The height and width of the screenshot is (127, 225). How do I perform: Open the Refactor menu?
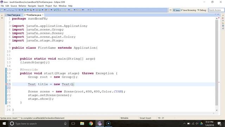point(22,6)
